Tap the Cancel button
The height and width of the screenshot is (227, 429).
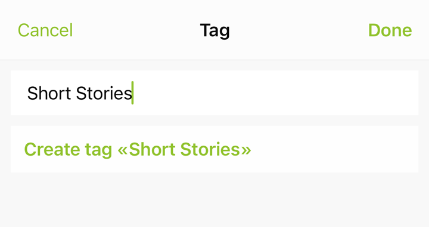pyautogui.click(x=45, y=30)
